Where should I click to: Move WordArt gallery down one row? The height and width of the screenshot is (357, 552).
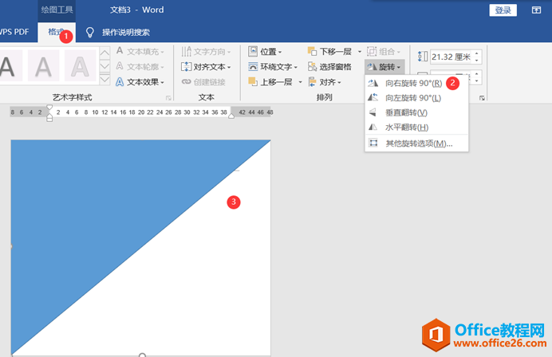point(104,66)
